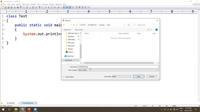The image size is (200, 112).
Task: Click Classes in the address breadcrumb
Action: (x=102, y=25)
